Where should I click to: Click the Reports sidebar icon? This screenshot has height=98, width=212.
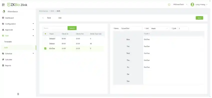point(3,65)
